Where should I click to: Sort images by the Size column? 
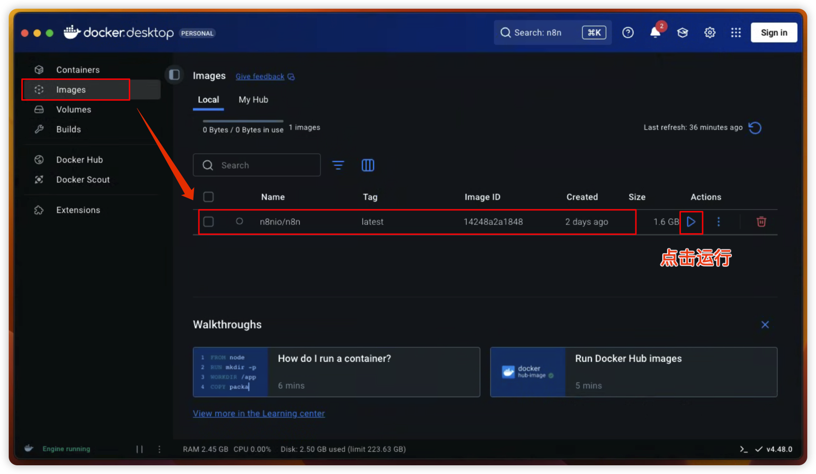[x=637, y=197]
